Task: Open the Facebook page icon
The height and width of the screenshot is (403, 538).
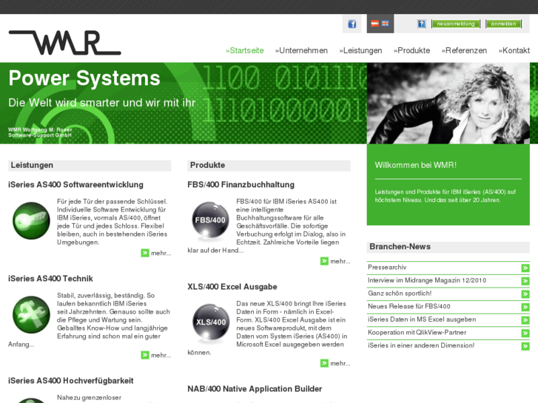Action: point(352,24)
